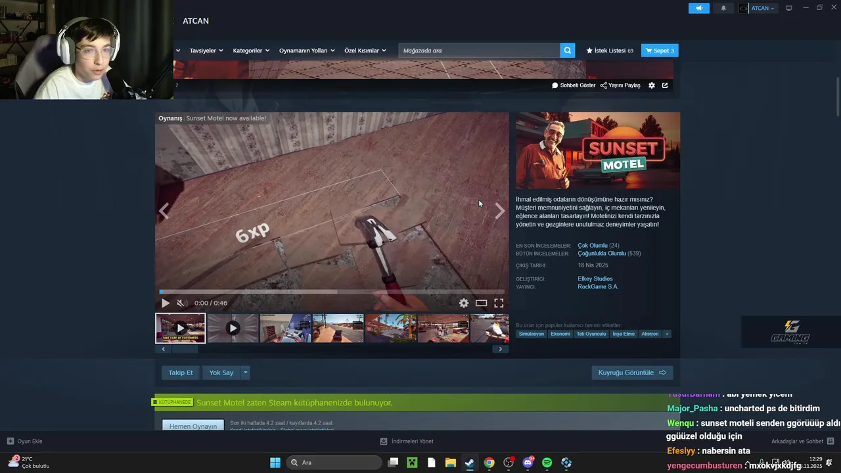841x473 pixels.
Task: Click thumbnail strip left scroll arrow
Action: pyautogui.click(x=164, y=349)
